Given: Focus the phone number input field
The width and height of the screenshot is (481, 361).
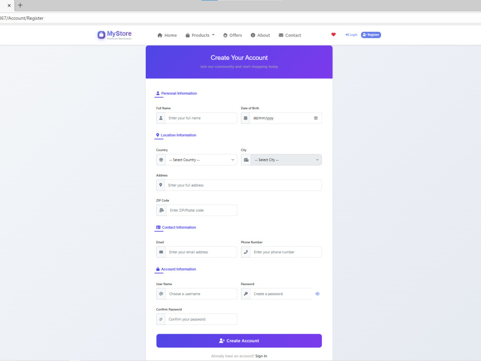Looking at the screenshot, I should pos(286,252).
